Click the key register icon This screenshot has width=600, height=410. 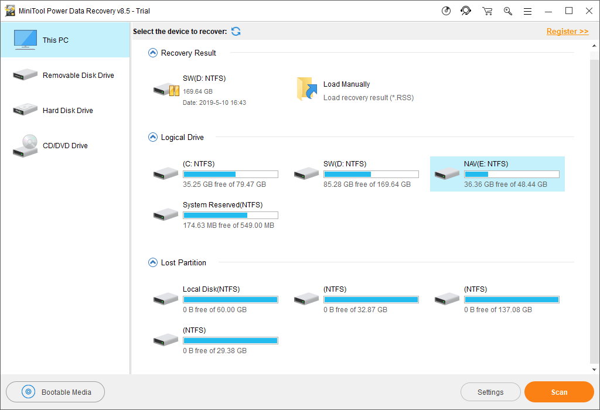pos(507,11)
